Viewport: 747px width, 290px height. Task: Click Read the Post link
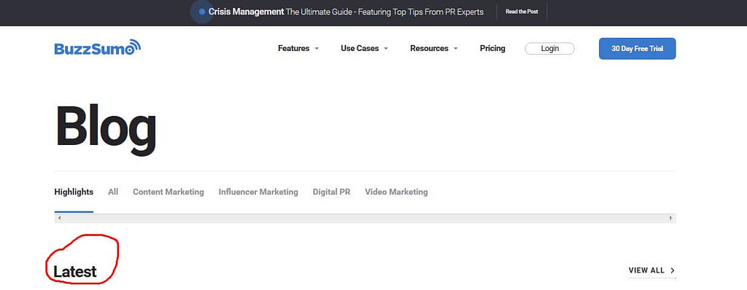[x=522, y=12]
